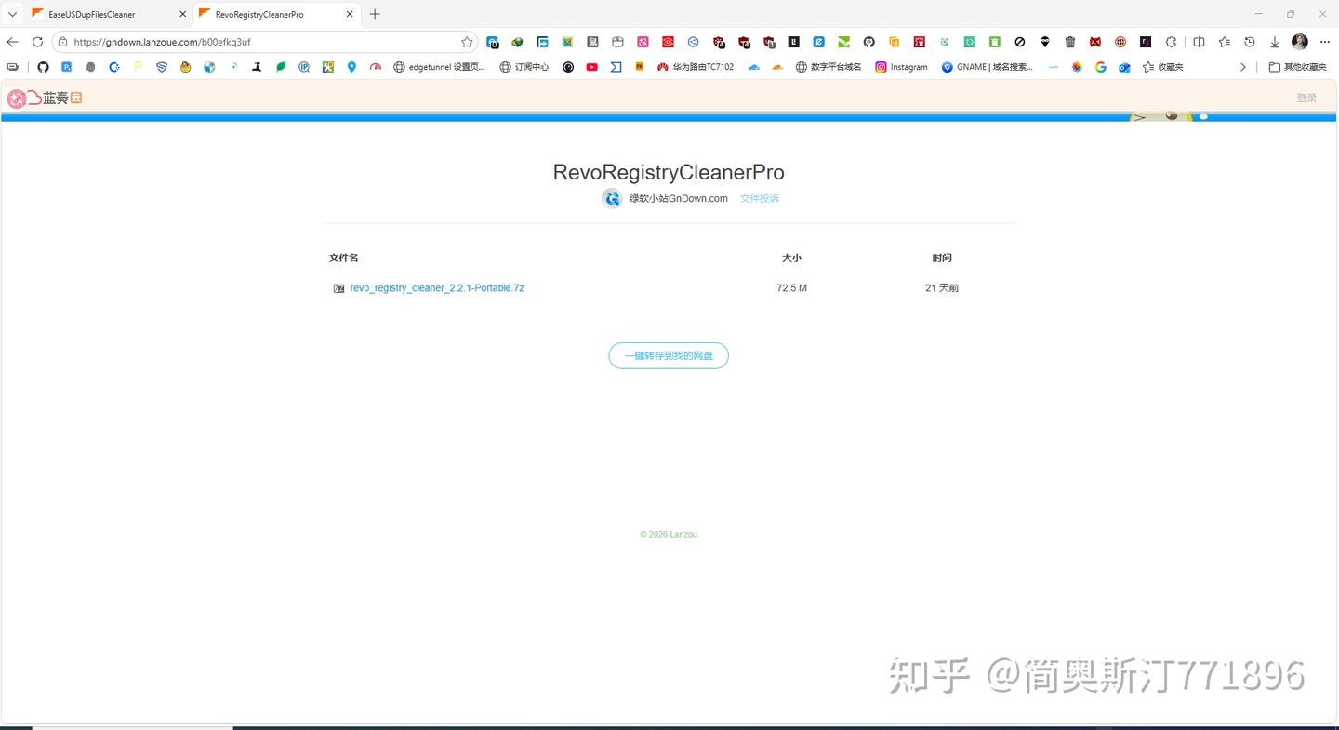Screen dimensions: 1339x730
Task: Click the 大小 column header
Action: tap(792, 258)
